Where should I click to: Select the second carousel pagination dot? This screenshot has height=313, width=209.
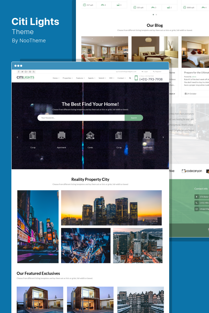click(156, 14)
